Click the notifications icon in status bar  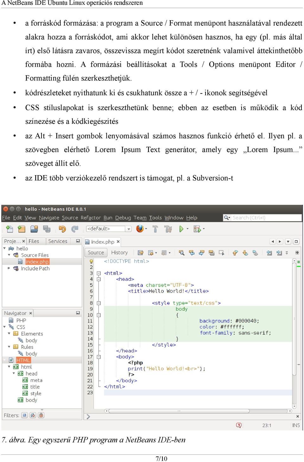(239, 425)
